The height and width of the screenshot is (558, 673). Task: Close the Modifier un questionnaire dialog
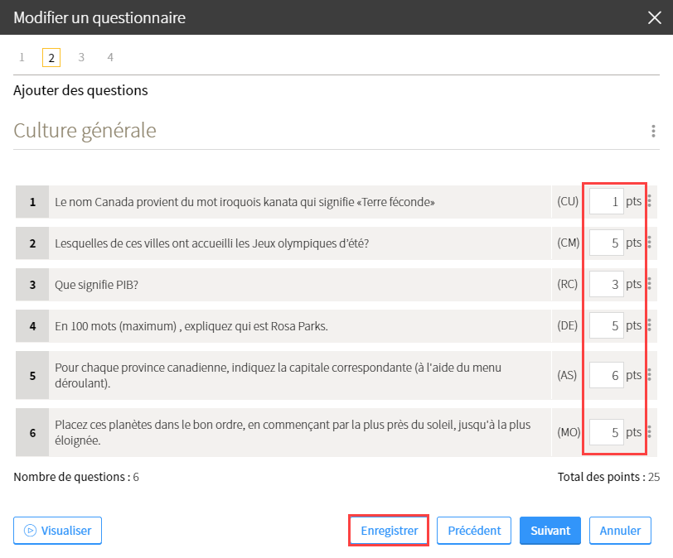coord(655,17)
